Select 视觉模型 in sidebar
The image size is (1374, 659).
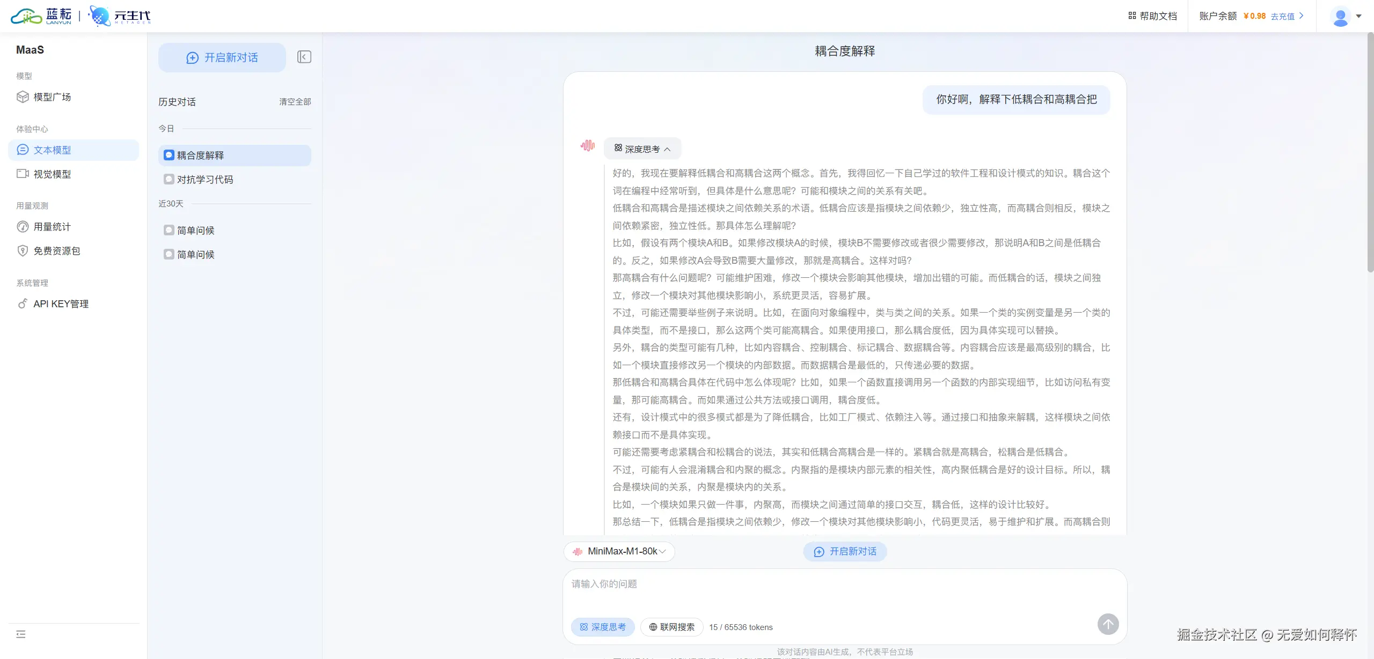pos(52,174)
